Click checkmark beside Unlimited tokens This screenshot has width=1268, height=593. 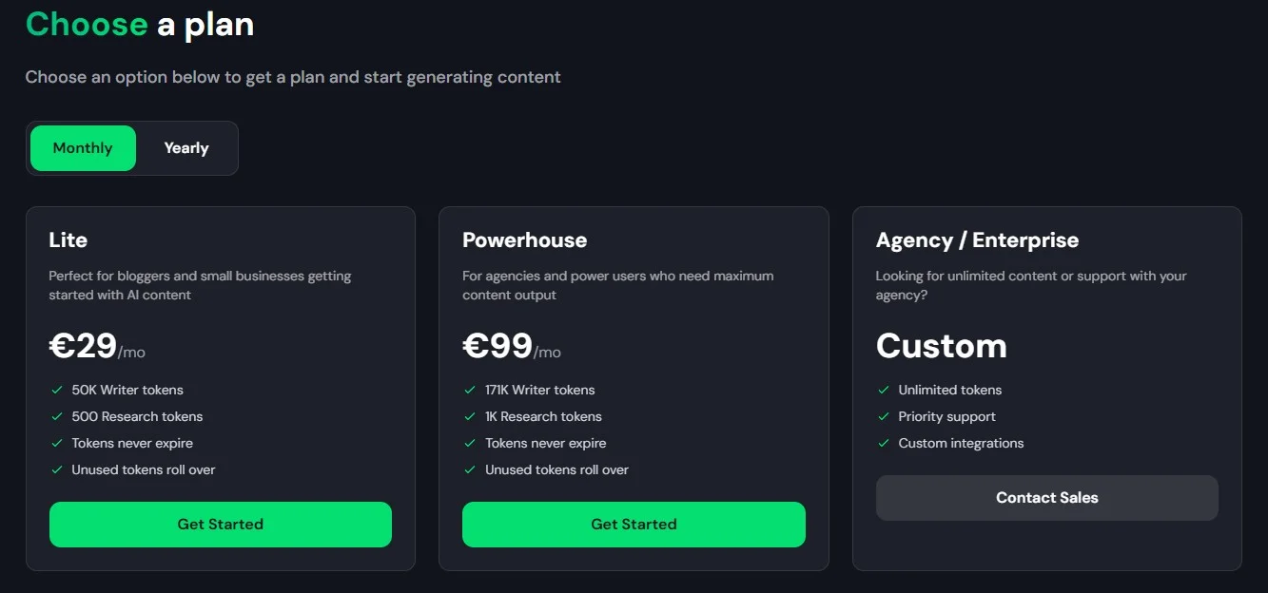coord(883,390)
